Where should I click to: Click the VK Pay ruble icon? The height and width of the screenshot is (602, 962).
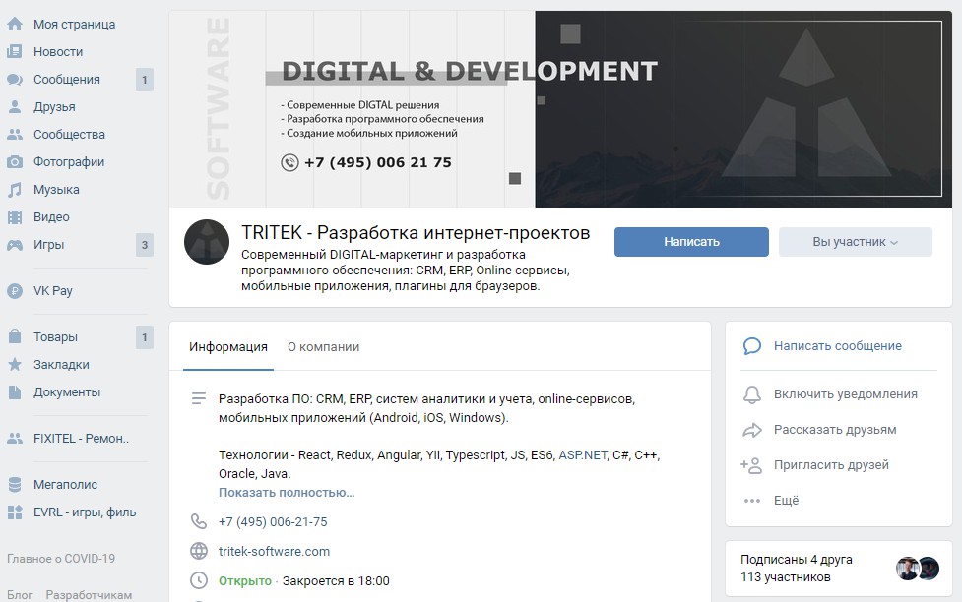click(x=15, y=290)
